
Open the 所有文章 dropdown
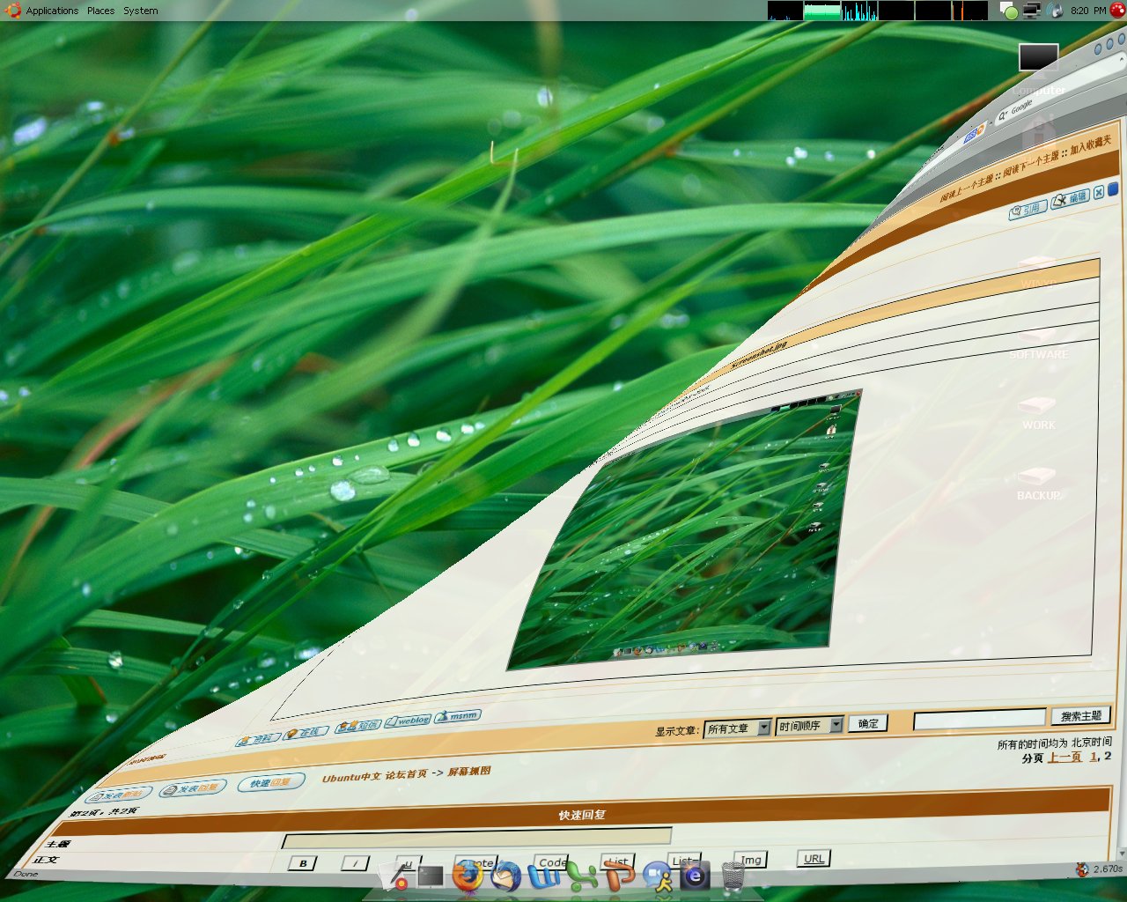tap(738, 728)
